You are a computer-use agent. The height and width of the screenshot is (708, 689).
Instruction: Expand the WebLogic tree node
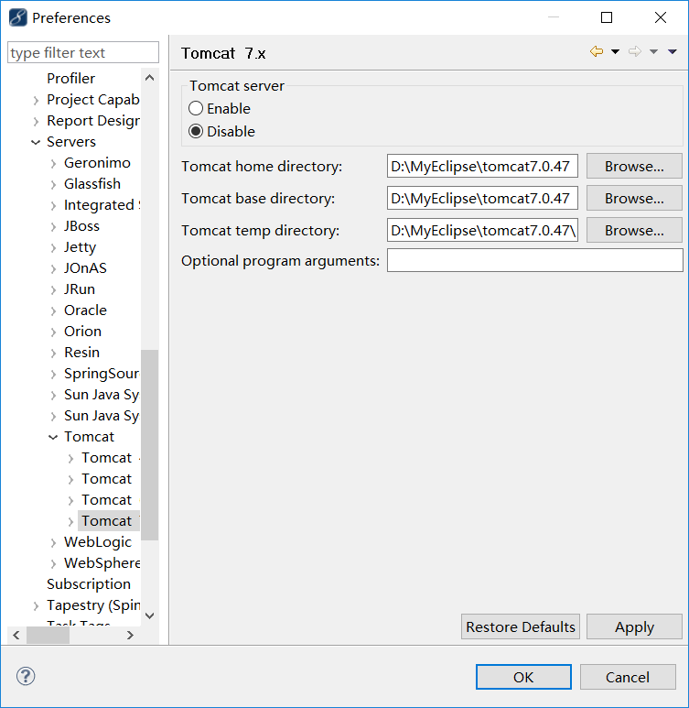tap(53, 542)
